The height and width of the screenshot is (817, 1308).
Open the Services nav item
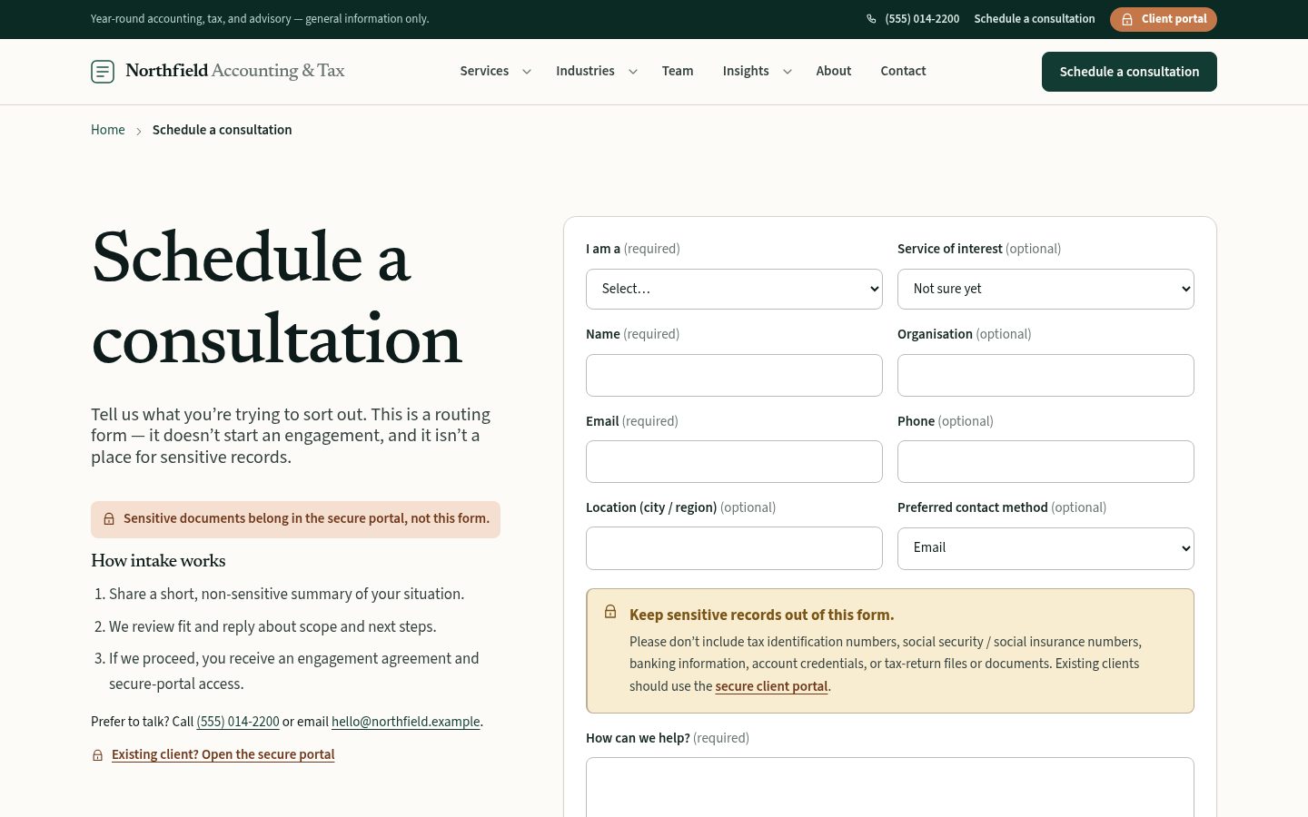click(484, 71)
